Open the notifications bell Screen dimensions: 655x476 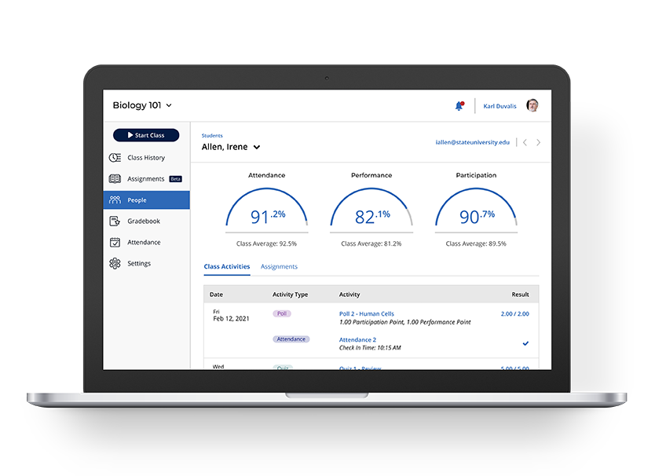pos(459,106)
